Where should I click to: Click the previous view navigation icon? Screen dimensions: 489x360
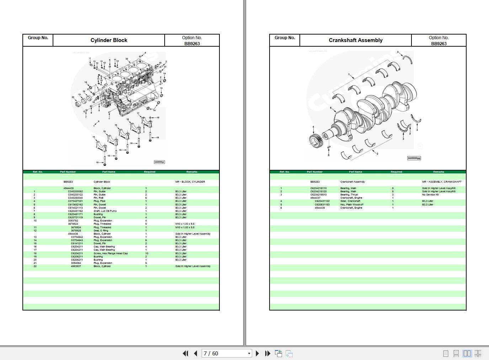click(278, 353)
